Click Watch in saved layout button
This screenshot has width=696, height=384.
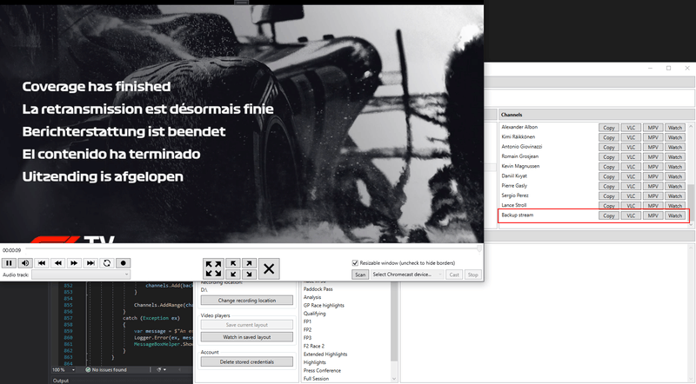247,337
